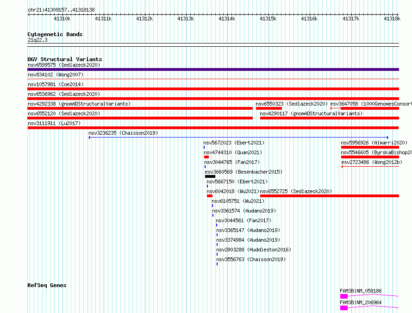The height and width of the screenshot is (313, 412).
Task: Select the 21q22.3 band label
Action: point(37,40)
